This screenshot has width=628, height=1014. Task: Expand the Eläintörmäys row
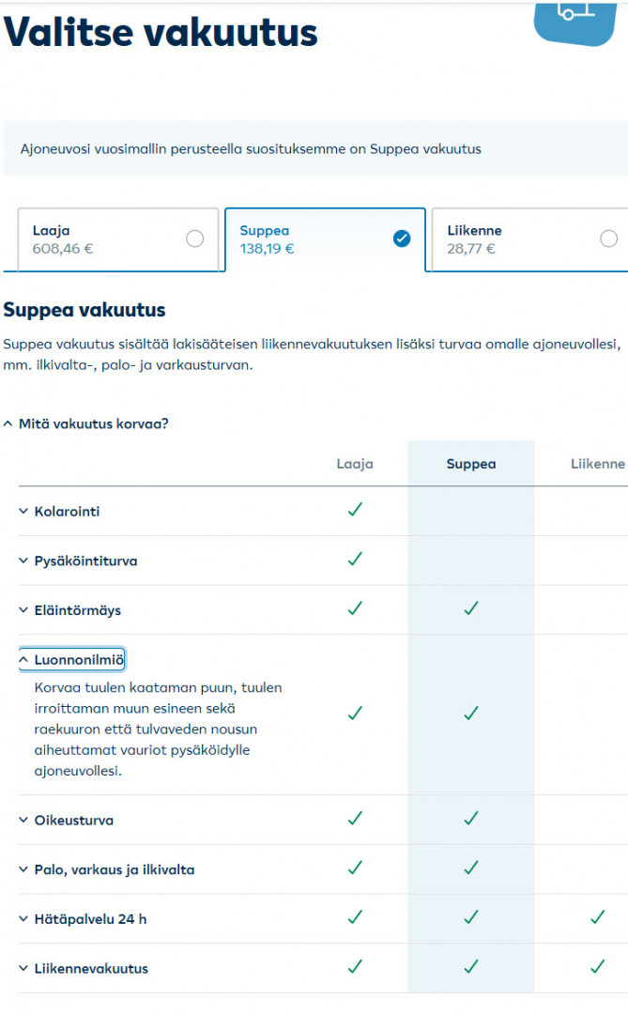point(76,610)
